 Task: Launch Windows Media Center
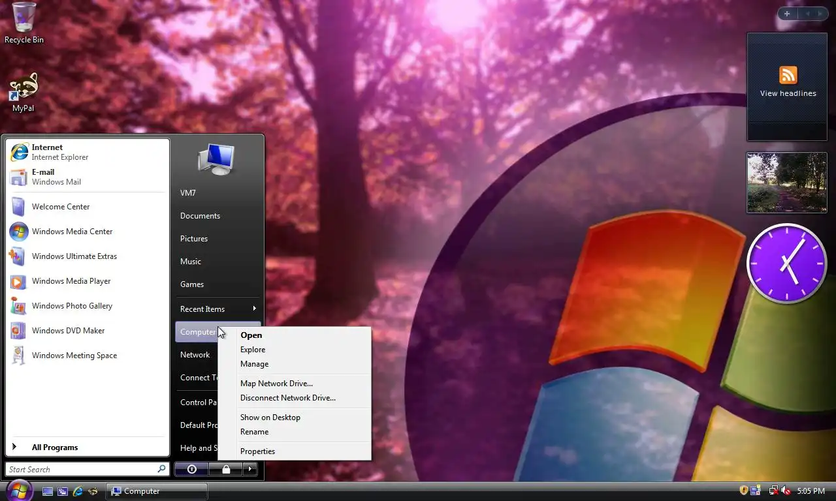coord(87,232)
